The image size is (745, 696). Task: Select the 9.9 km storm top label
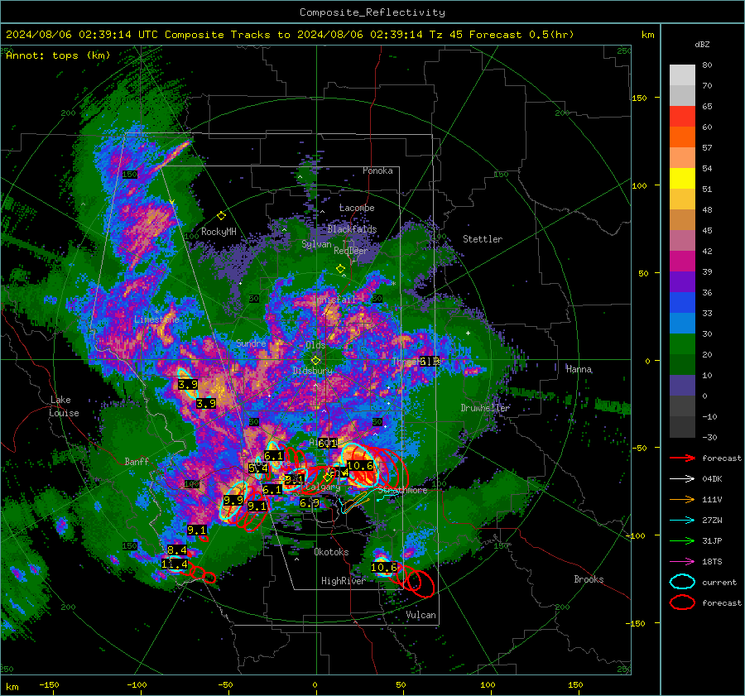point(233,500)
